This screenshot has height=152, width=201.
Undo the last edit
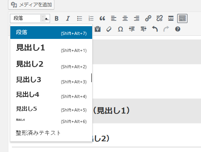tap(155, 29)
